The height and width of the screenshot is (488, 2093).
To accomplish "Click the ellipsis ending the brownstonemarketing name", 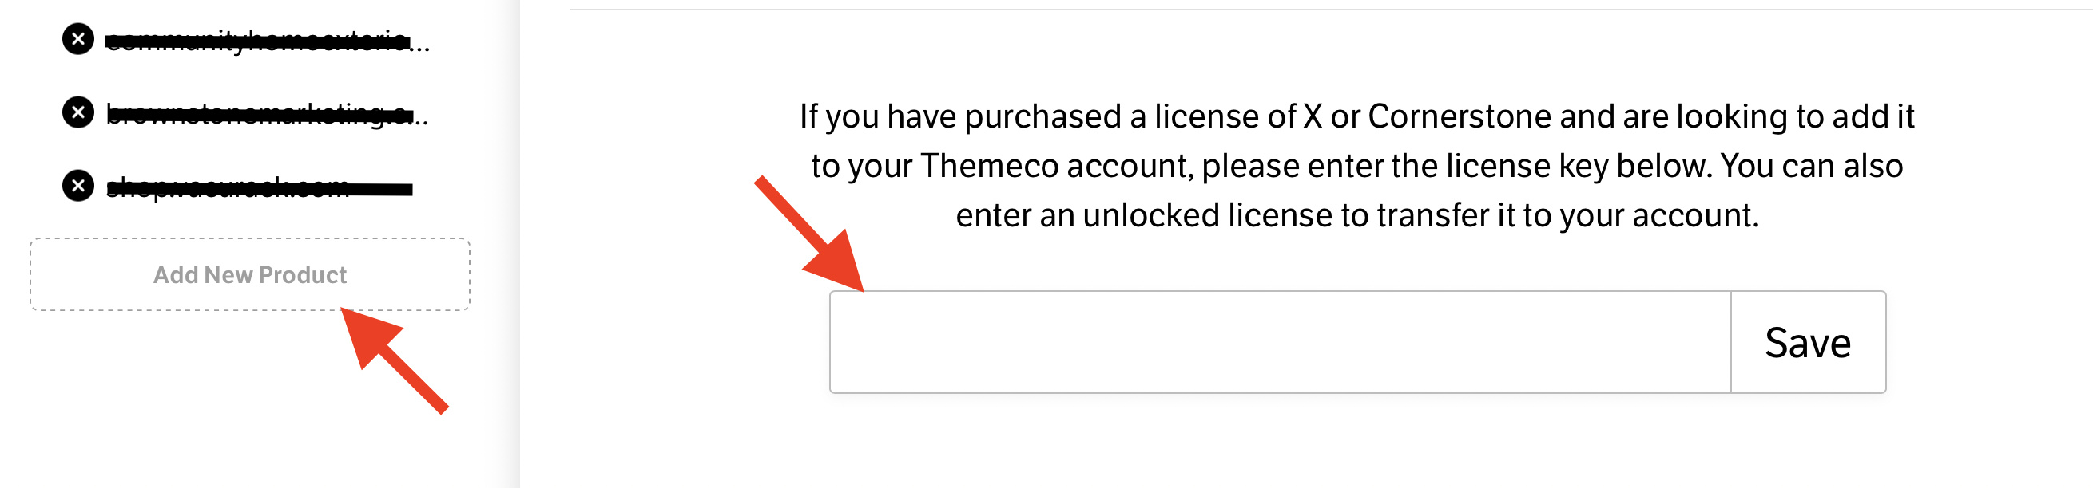I will 421,118.
